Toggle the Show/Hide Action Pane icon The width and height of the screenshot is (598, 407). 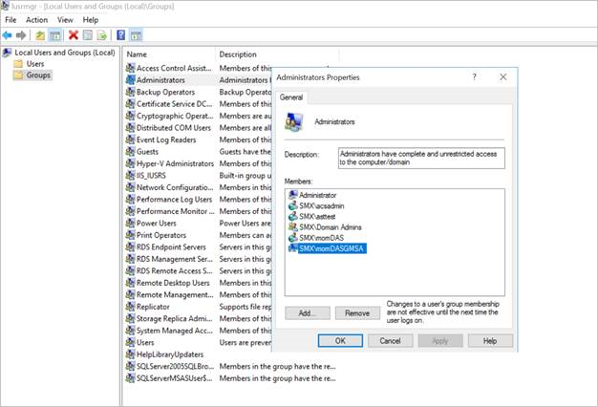click(x=137, y=36)
